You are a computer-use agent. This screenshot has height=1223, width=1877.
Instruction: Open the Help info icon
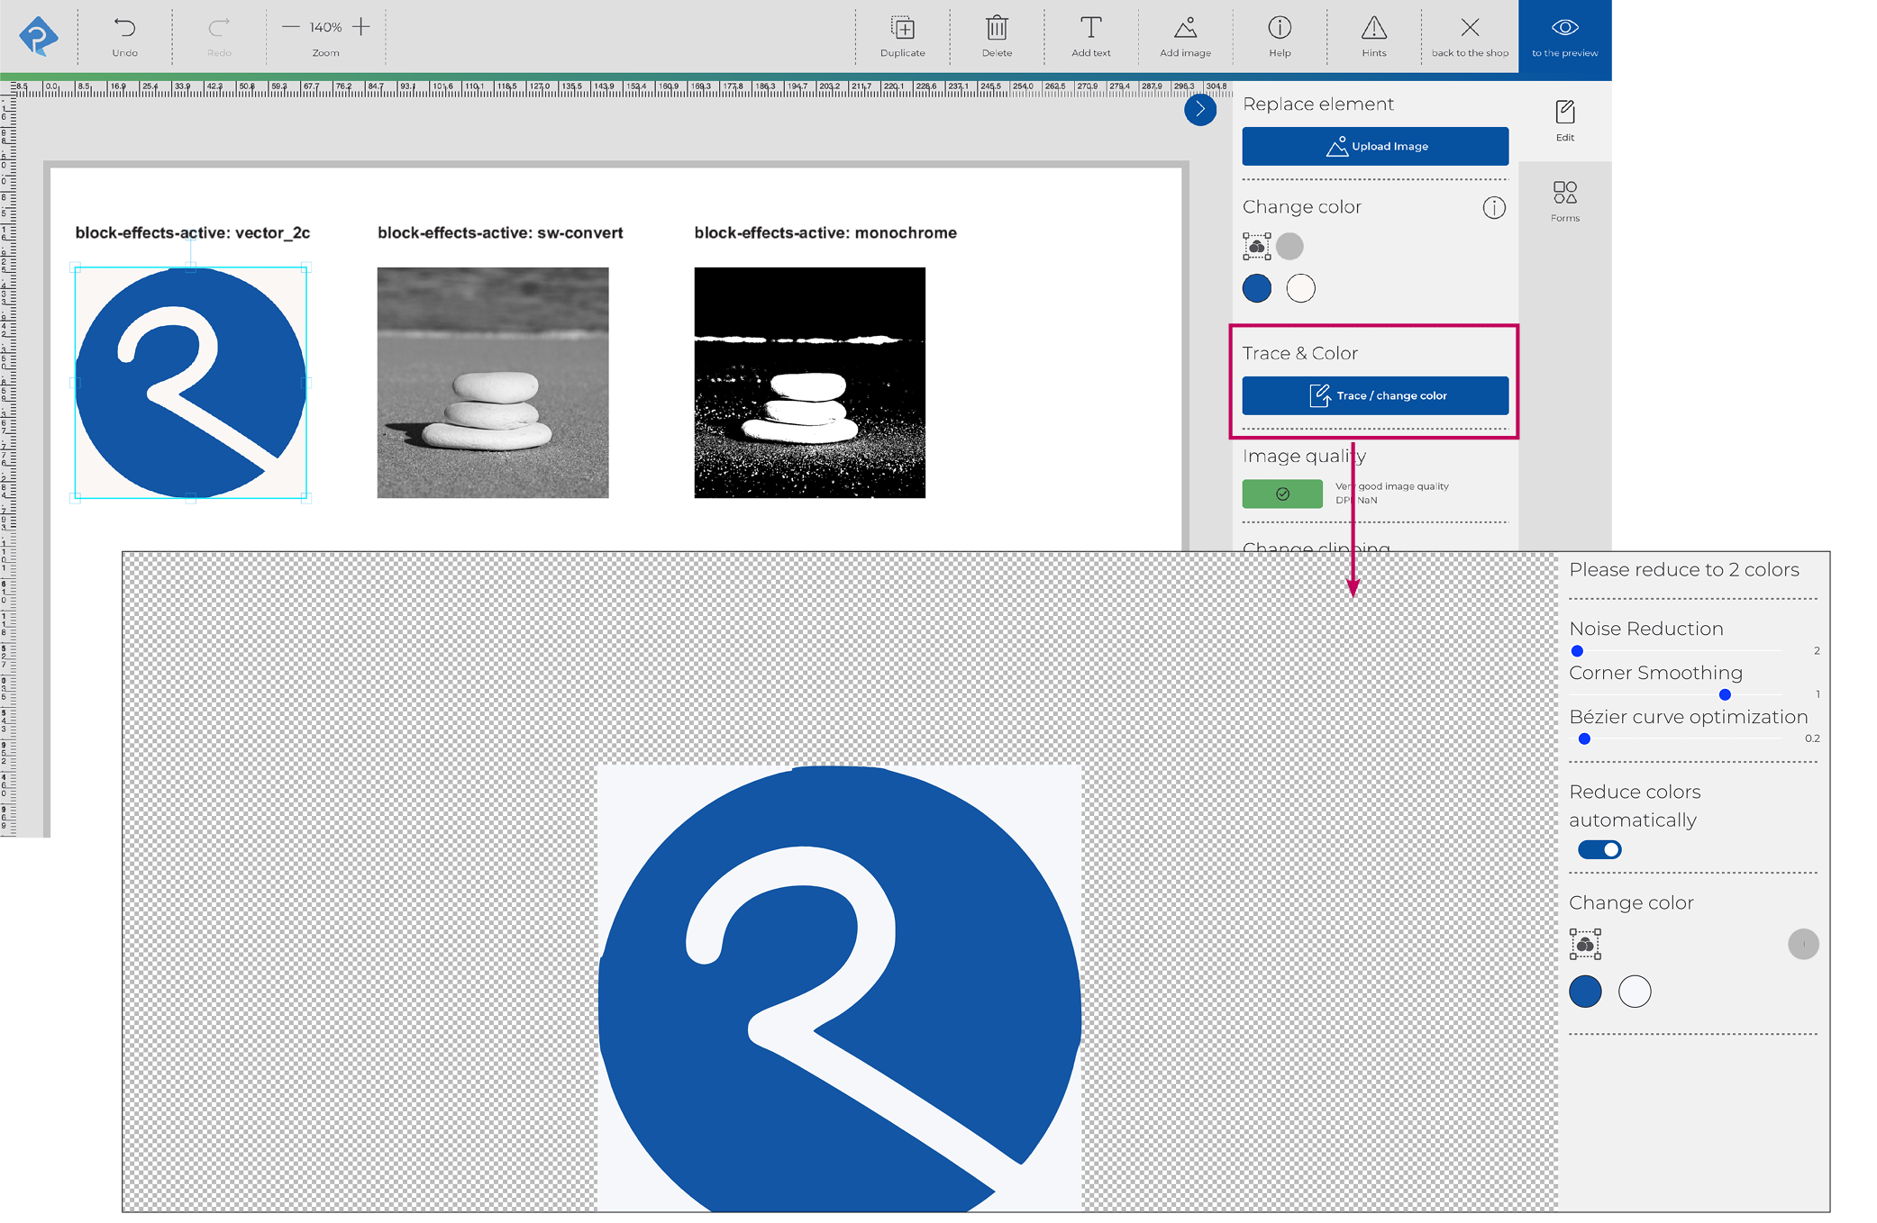coord(1280,28)
